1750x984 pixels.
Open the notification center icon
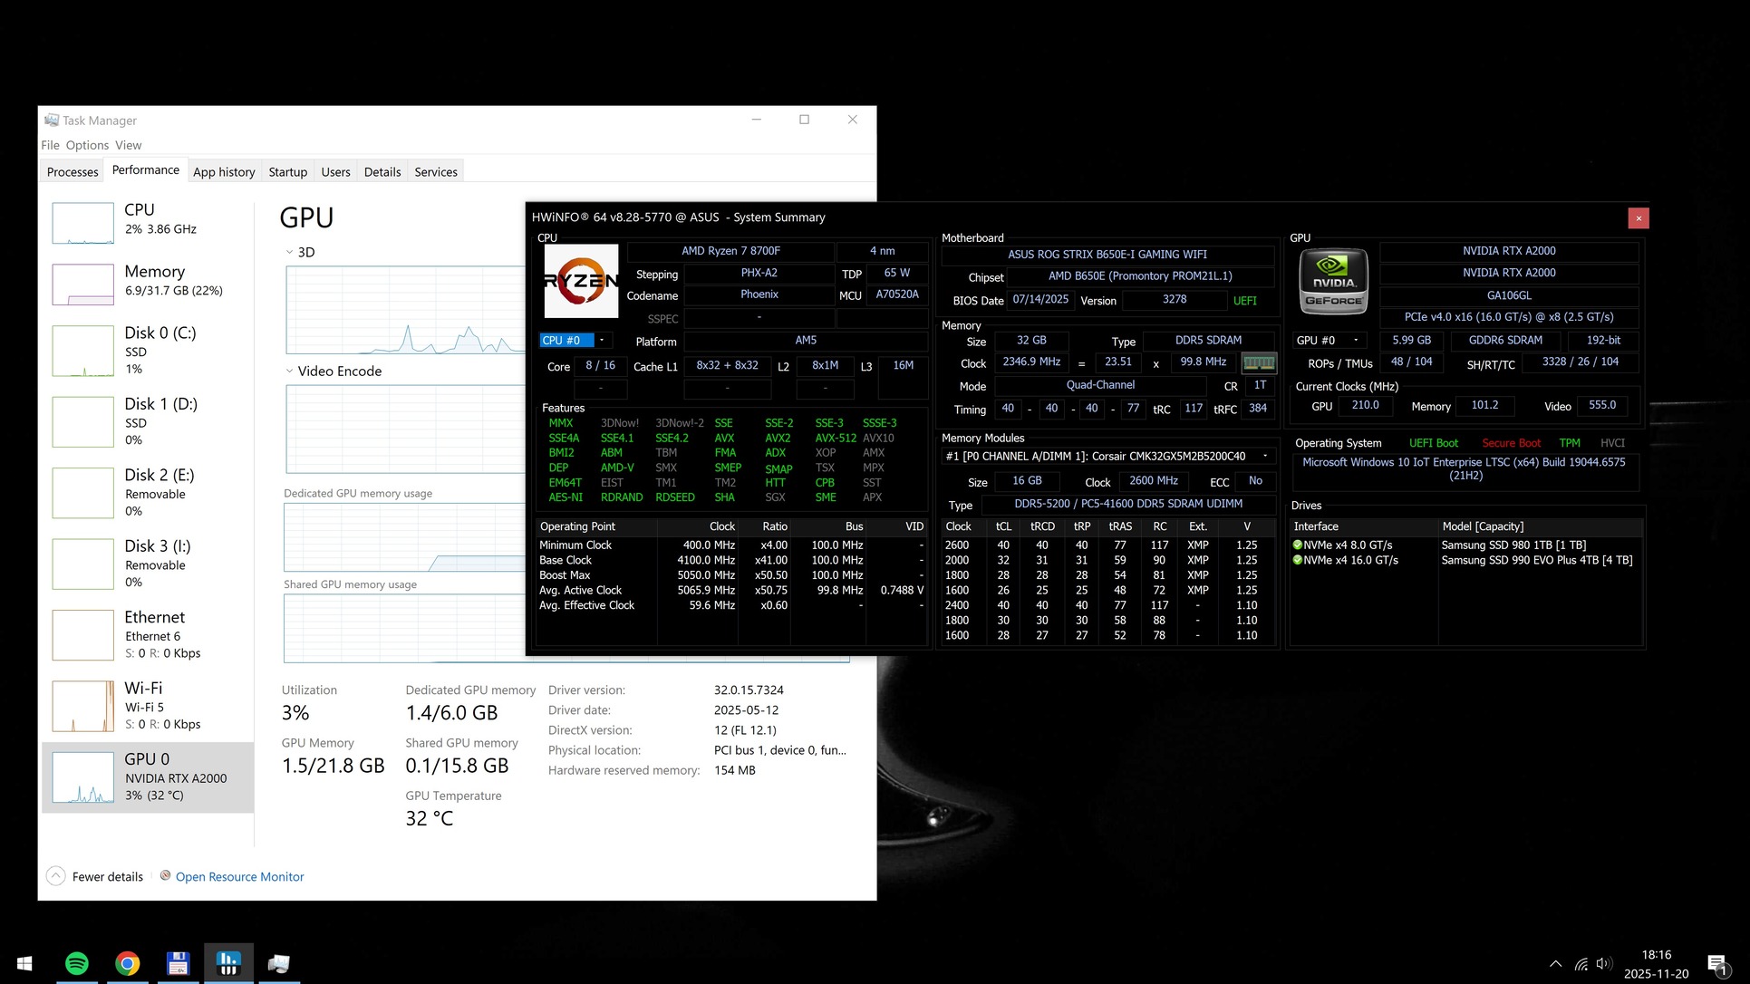(1716, 964)
